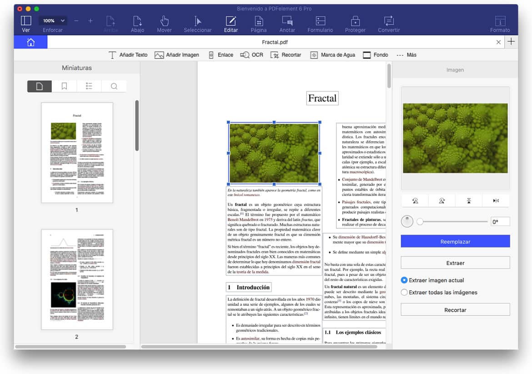Select the Anotar comment tool
The height and width of the screenshot is (374, 532).
[x=287, y=24]
